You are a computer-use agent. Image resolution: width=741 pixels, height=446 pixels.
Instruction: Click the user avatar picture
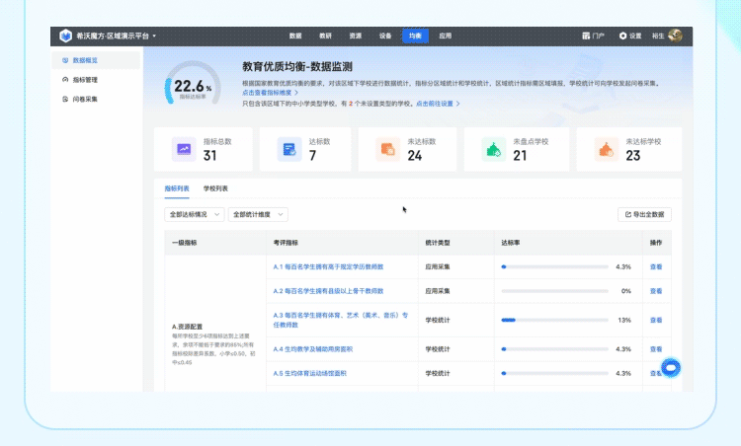pos(675,36)
